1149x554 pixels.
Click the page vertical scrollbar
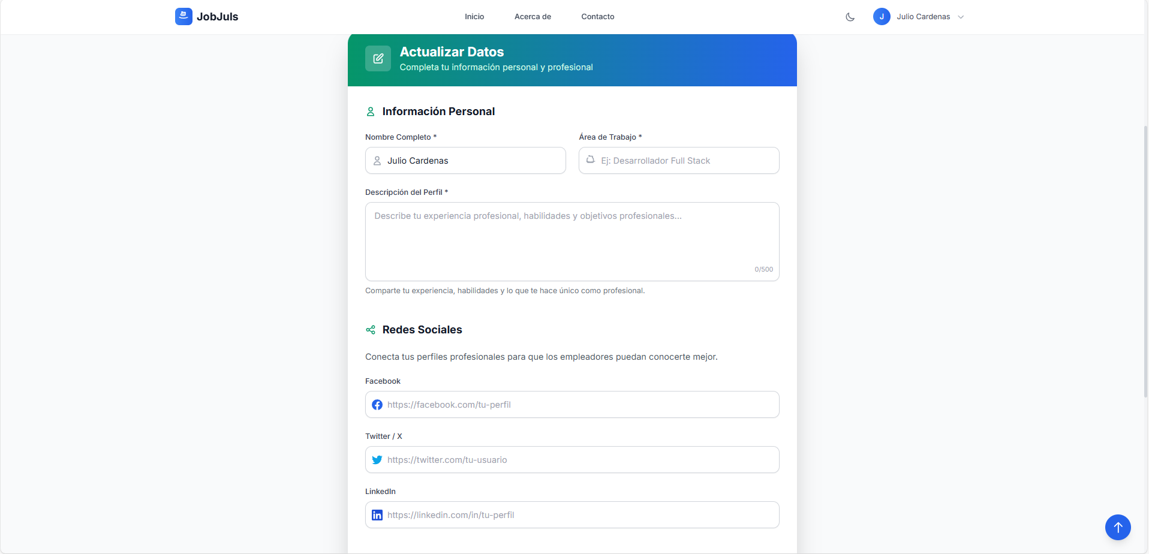(1145, 261)
